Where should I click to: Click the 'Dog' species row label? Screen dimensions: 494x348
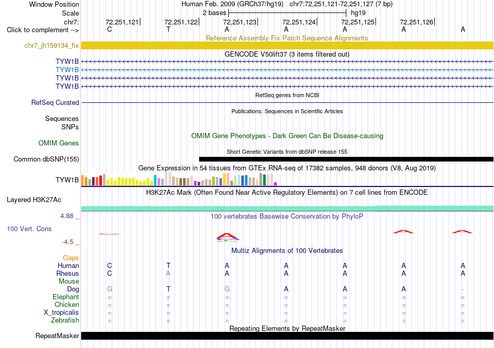pos(73,289)
